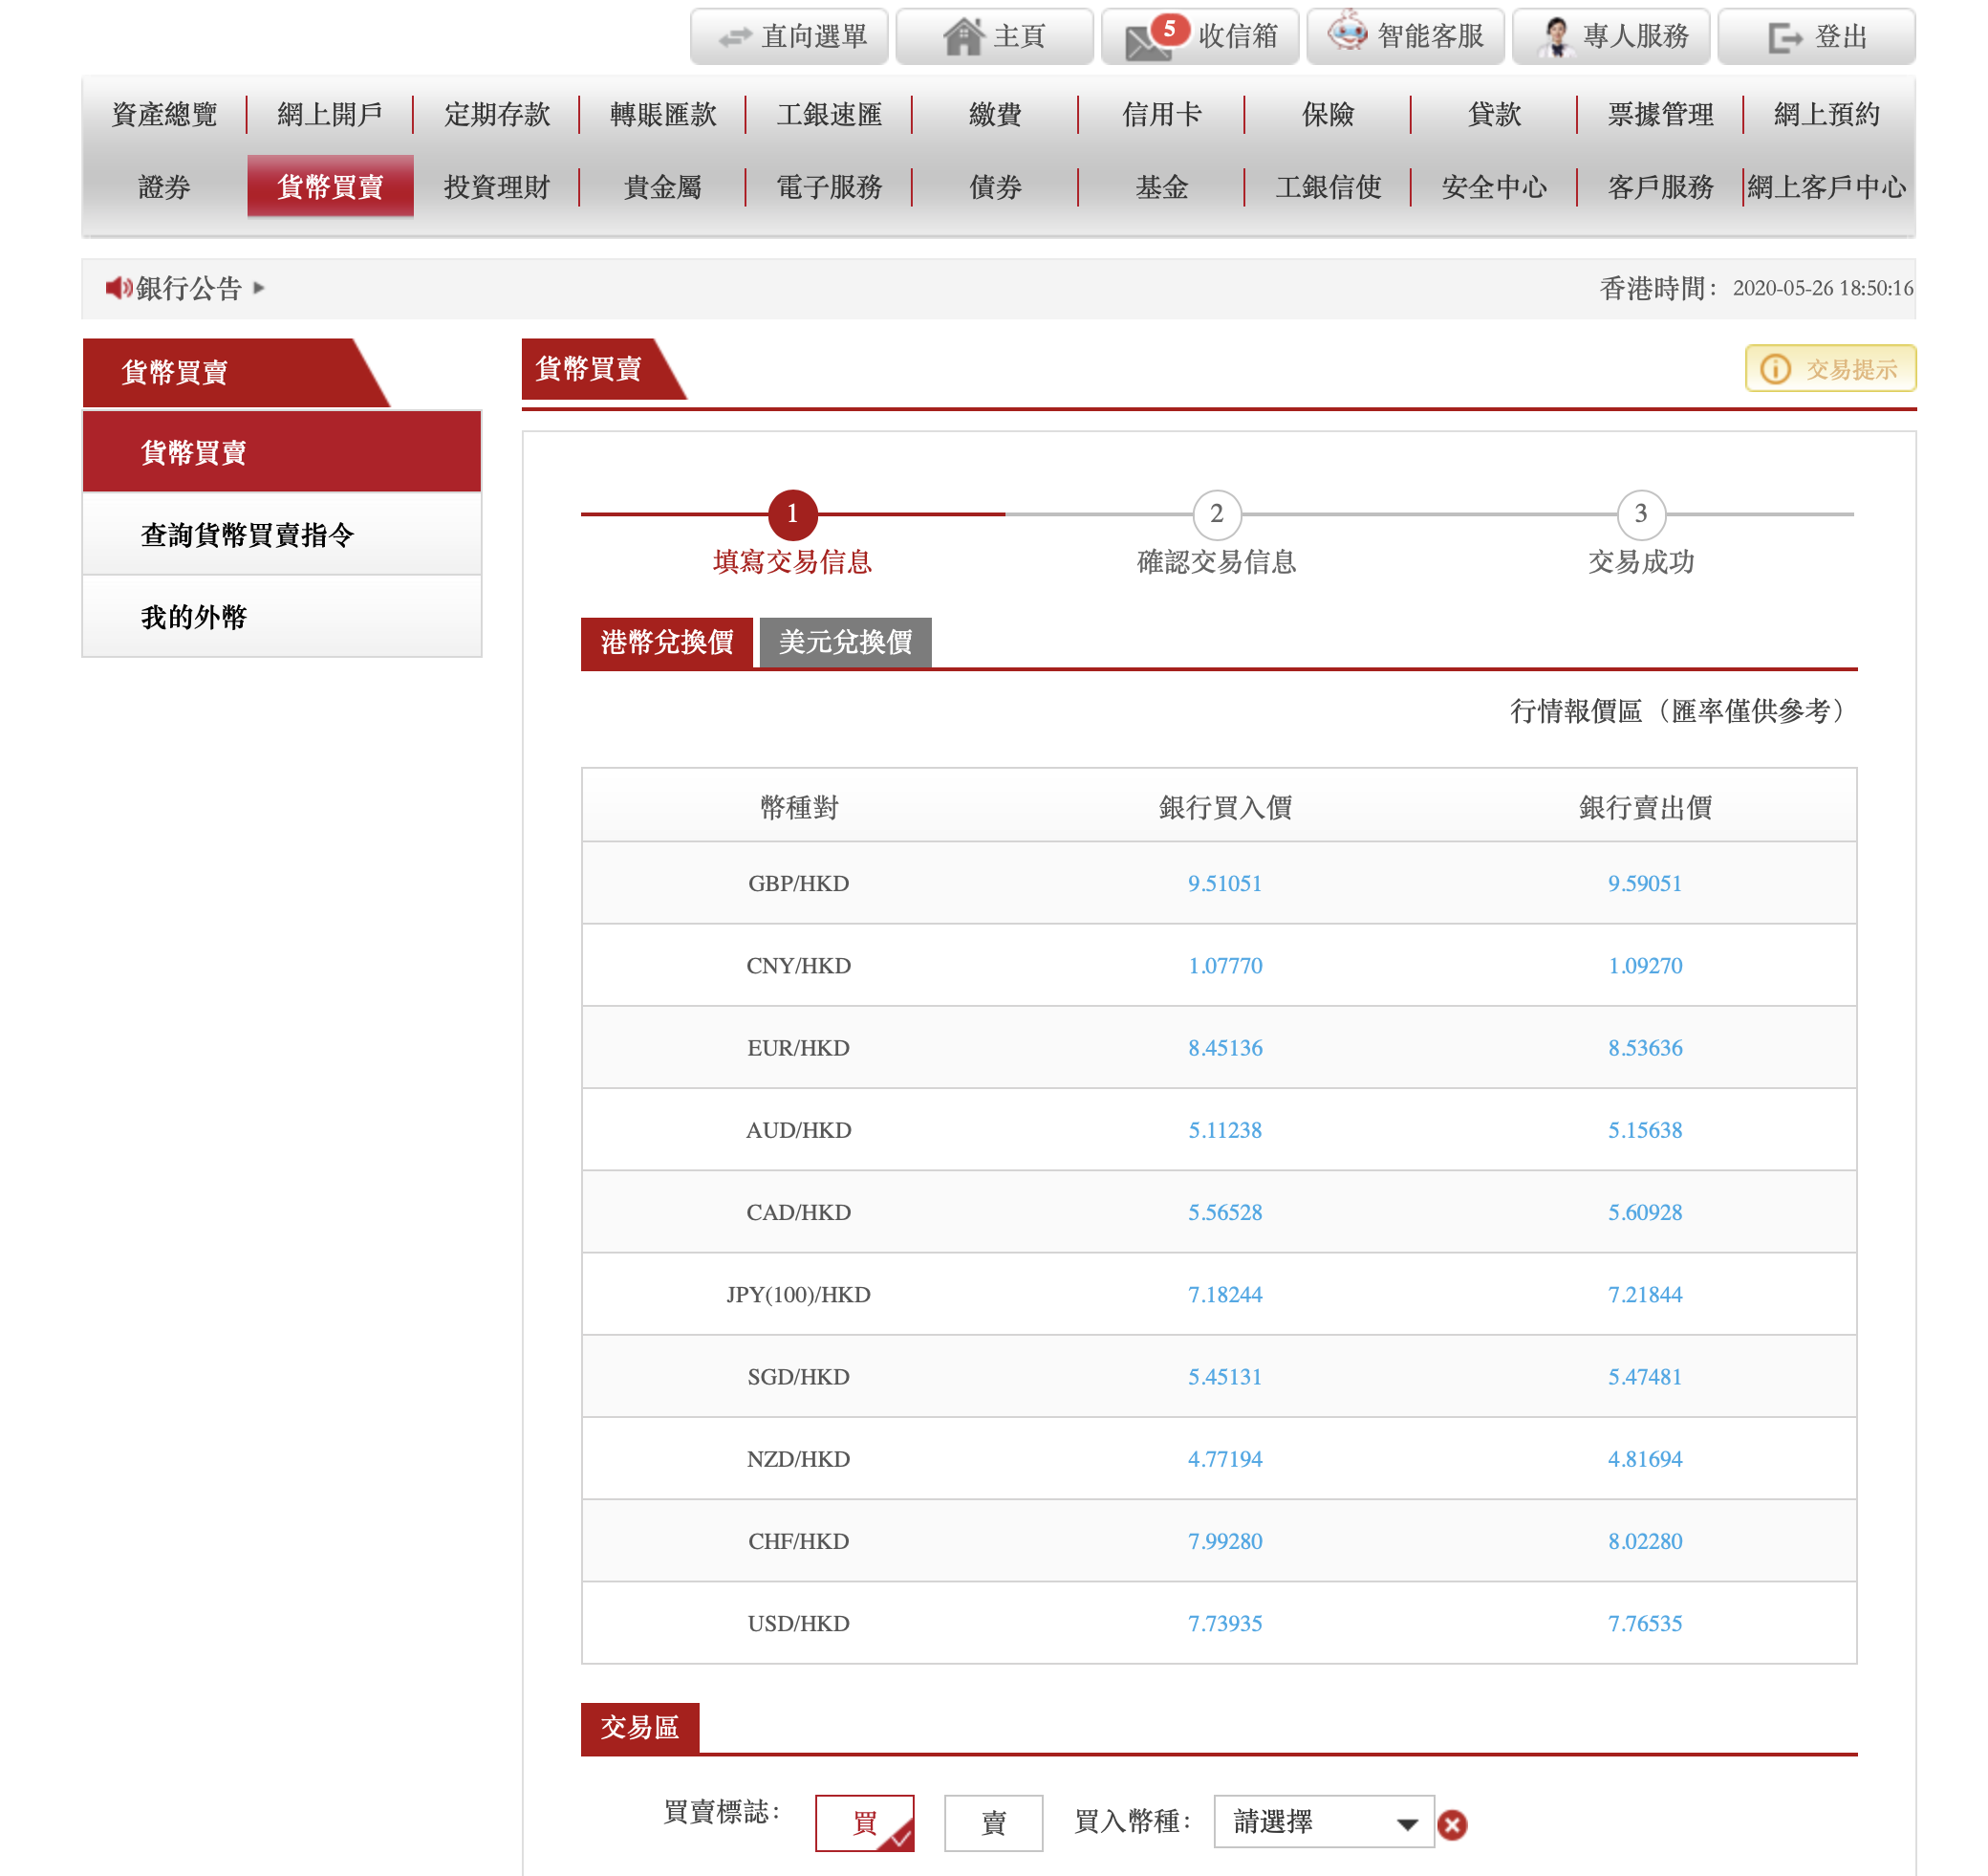Click the 交易提示 info icon button
The image size is (1988, 1876).
point(1775,369)
